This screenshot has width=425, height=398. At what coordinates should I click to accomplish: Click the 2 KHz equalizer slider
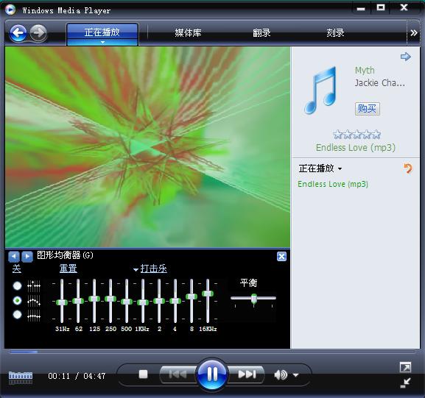click(159, 301)
